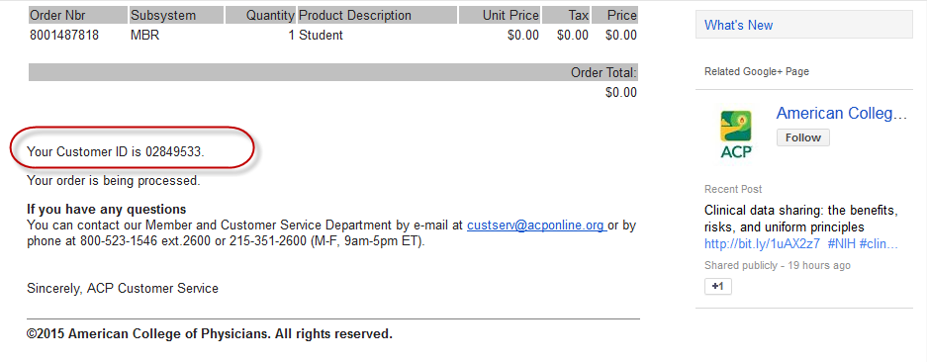Viewport: 927px width, 362px height.
Task: Click the Clinical data sharing post title
Action: [801, 219]
